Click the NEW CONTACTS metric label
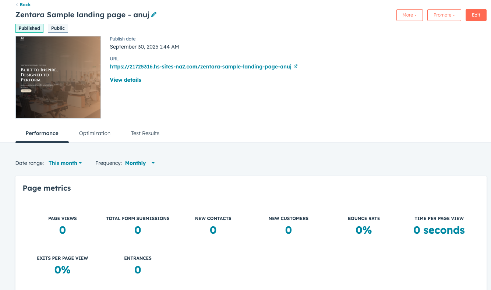 coord(213,218)
